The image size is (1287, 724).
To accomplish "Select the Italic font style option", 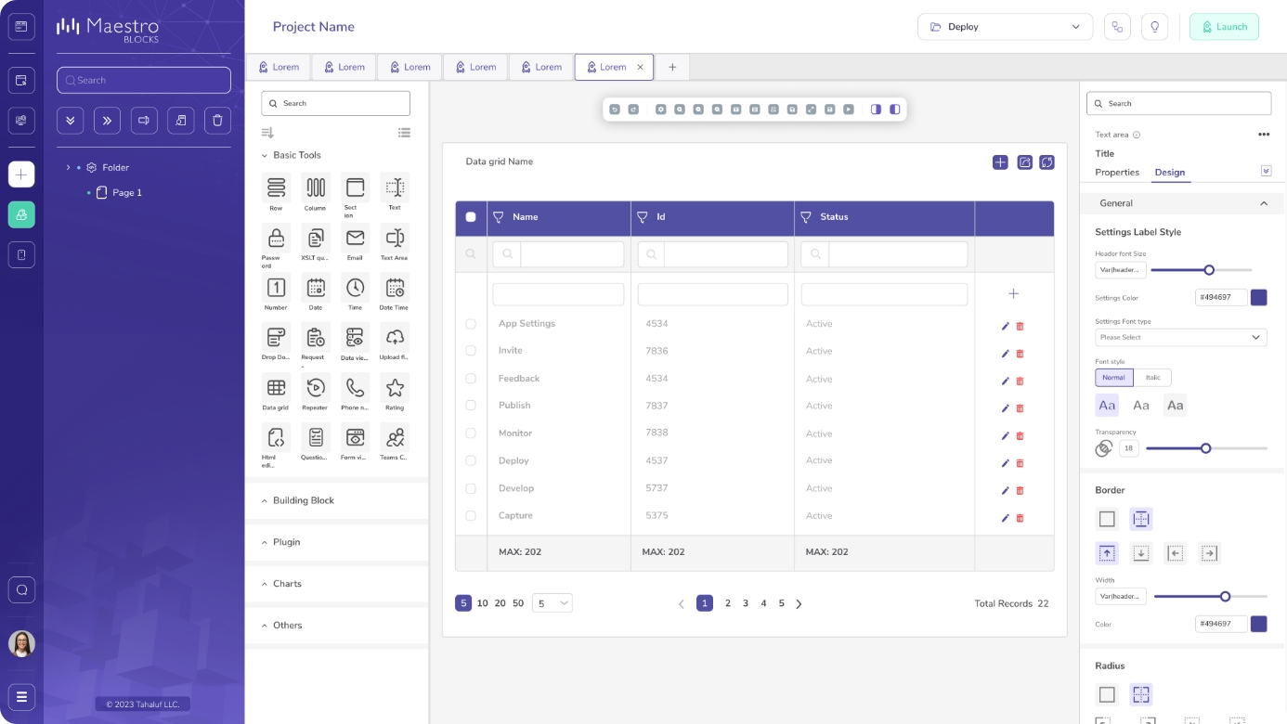I will pos(1152,378).
